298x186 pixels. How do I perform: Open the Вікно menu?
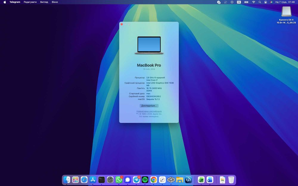click(x=55, y=2)
